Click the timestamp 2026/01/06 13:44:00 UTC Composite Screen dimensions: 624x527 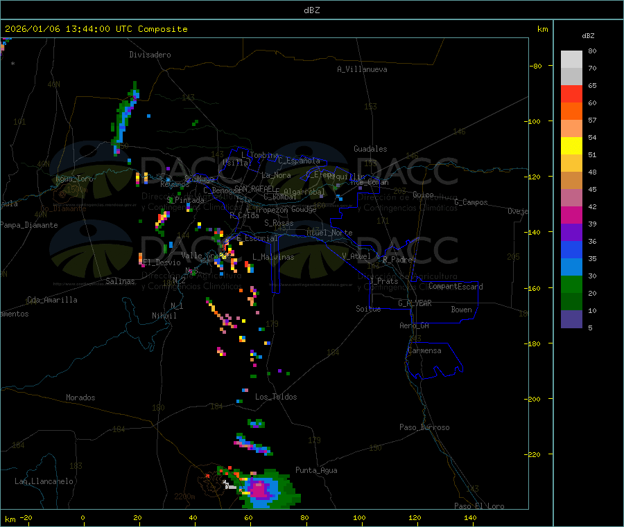coord(96,29)
